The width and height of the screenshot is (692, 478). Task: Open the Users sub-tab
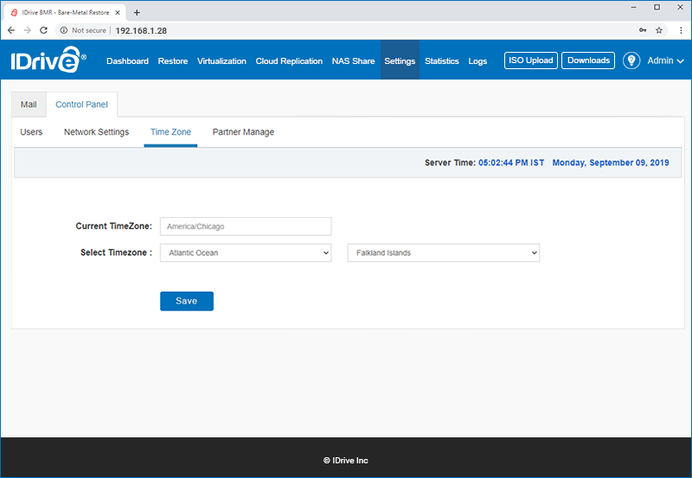31,132
